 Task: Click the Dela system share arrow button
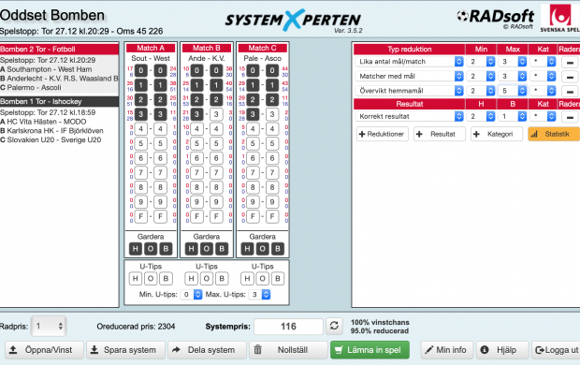pos(207,350)
